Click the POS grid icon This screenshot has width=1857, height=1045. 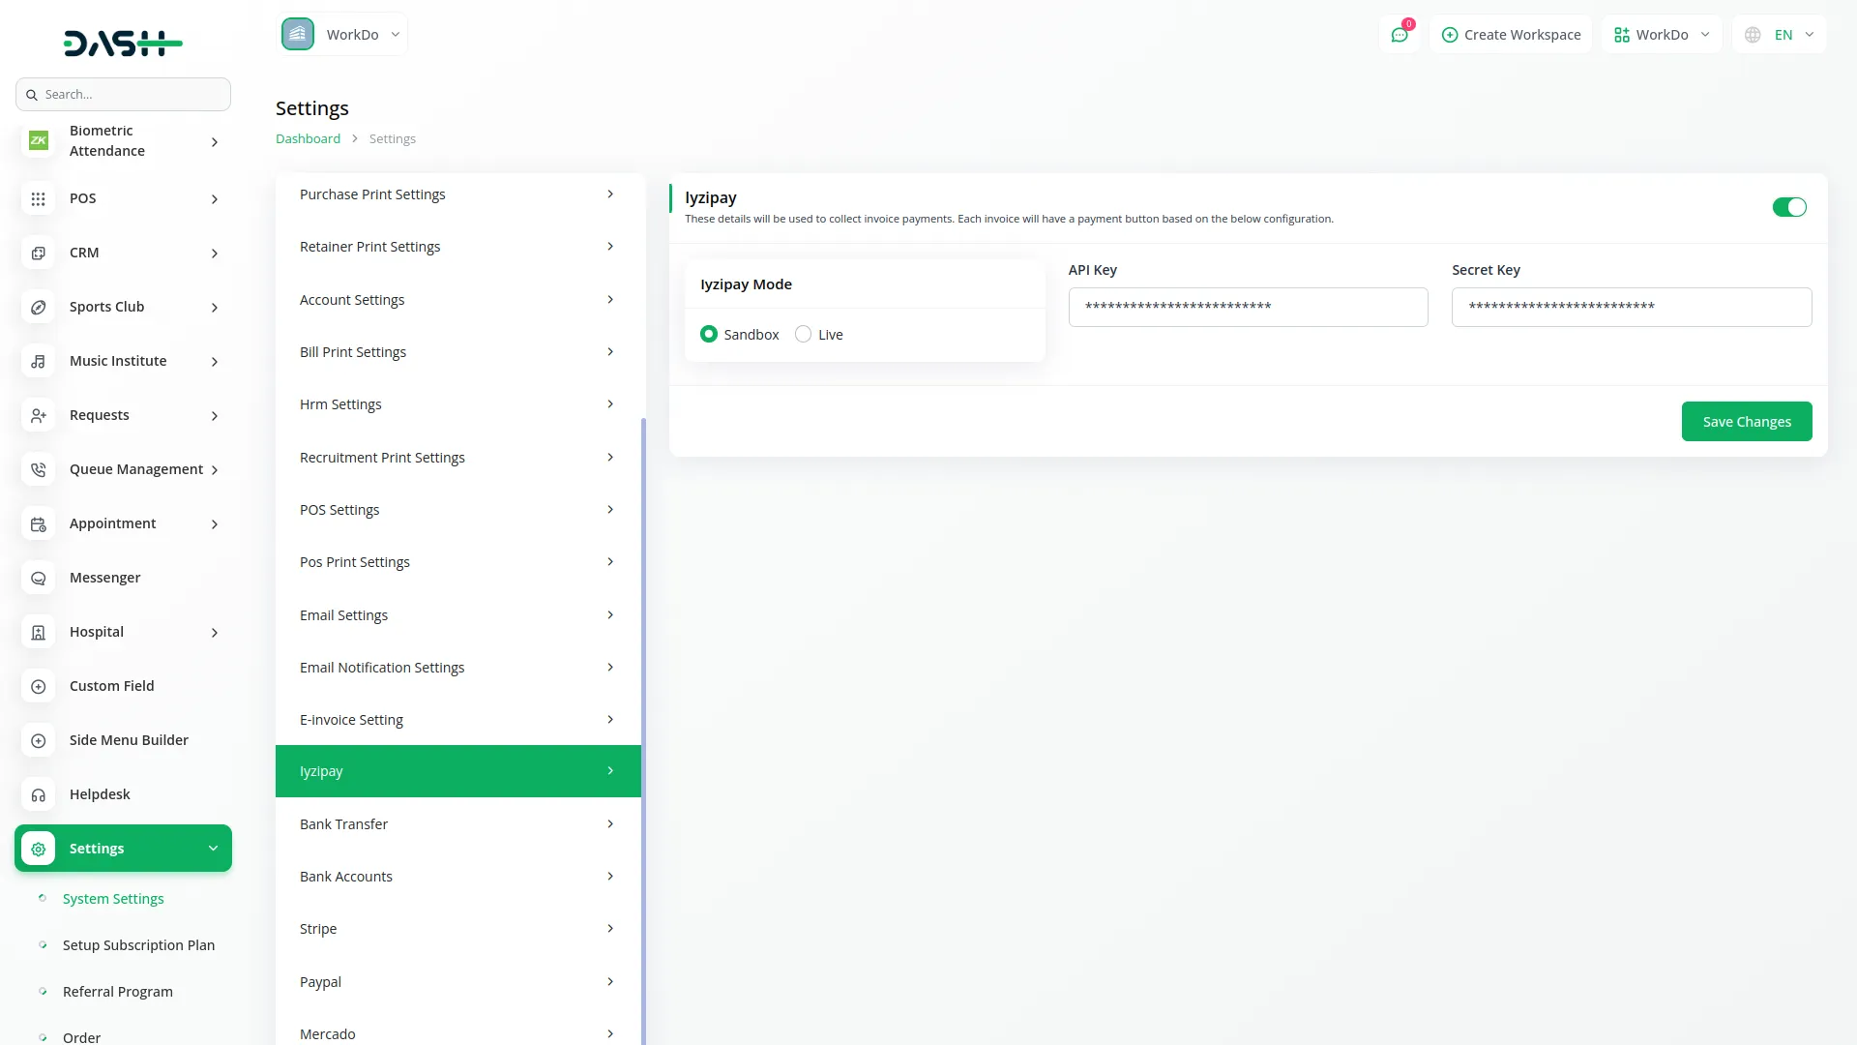38,199
